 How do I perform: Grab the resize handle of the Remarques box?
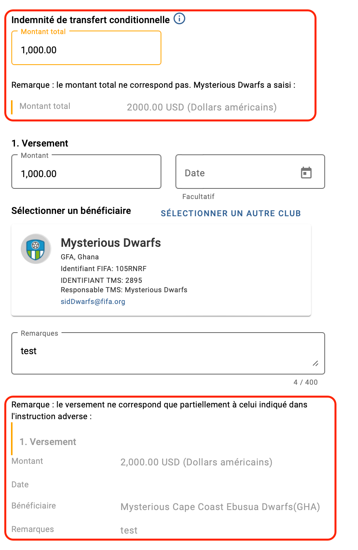(x=315, y=364)
